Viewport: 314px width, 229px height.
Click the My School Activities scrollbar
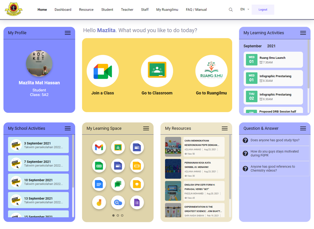click(x=73, y=161)
